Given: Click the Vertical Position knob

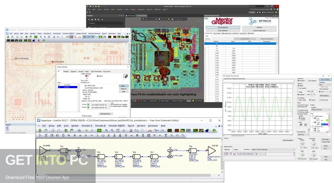Looking at the screenshot, I should pos(302,144).
